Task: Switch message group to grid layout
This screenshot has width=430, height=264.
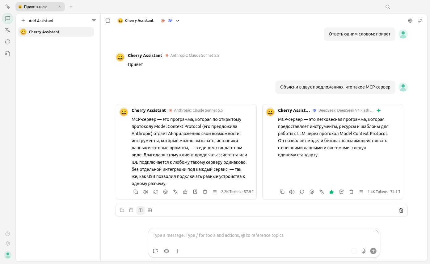Action: (150, 210)
